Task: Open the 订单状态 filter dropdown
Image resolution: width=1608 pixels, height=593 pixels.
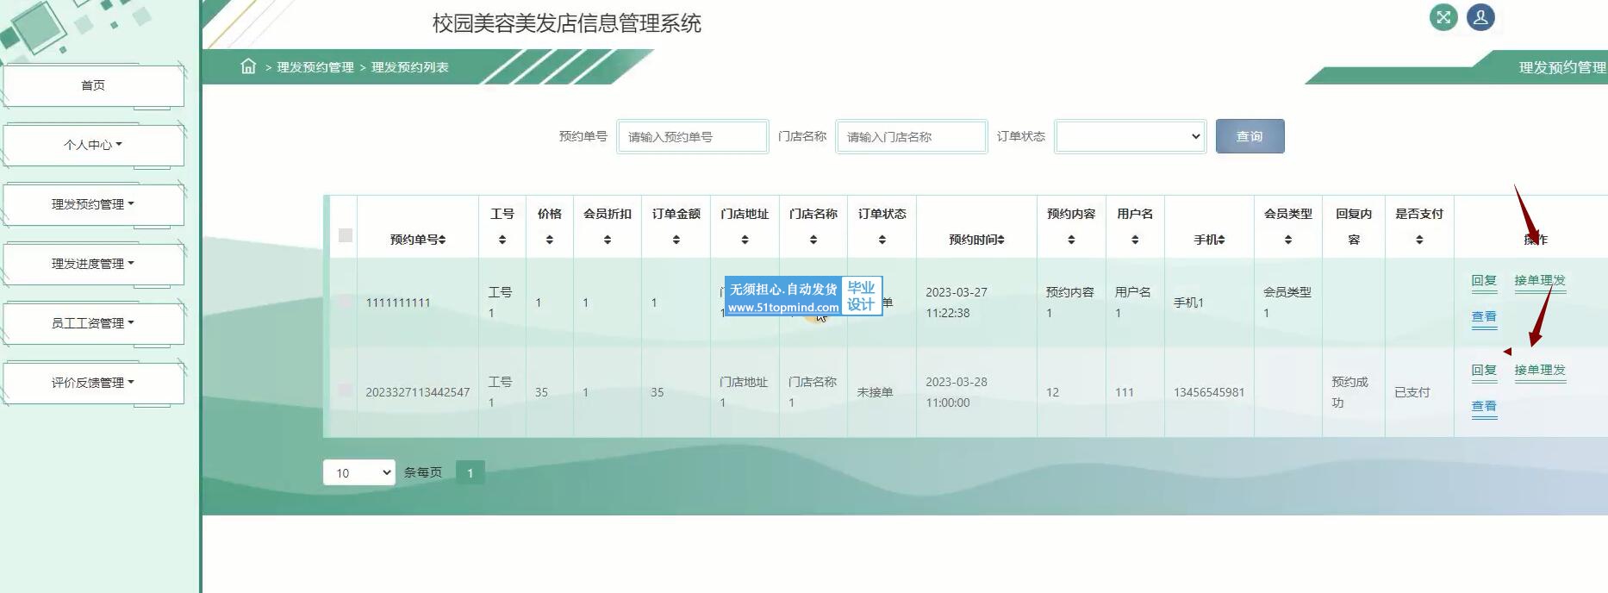Action: click(1130, 136)
